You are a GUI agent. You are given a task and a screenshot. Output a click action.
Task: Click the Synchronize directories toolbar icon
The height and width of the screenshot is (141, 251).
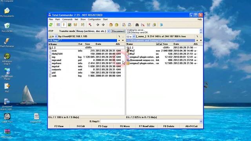tap(148, 25)
